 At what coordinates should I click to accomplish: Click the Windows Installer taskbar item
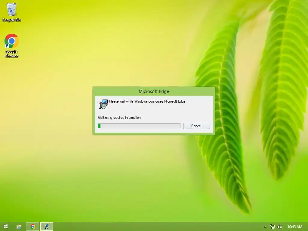pos(47,226)
